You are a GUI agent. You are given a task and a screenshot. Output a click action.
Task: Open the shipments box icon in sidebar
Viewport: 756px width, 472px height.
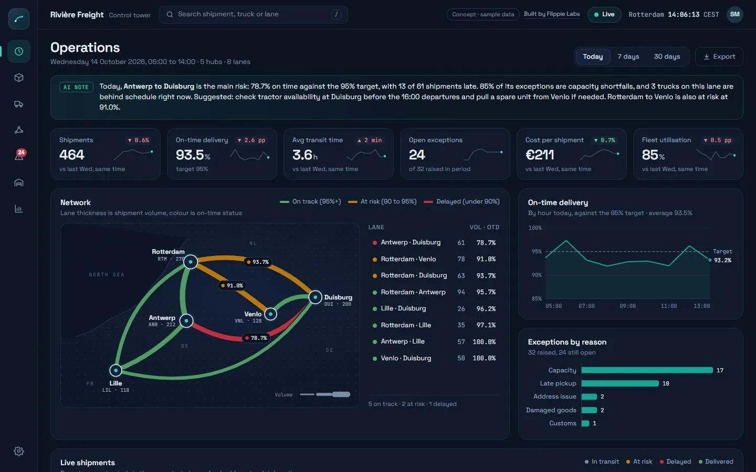(19, 78)
